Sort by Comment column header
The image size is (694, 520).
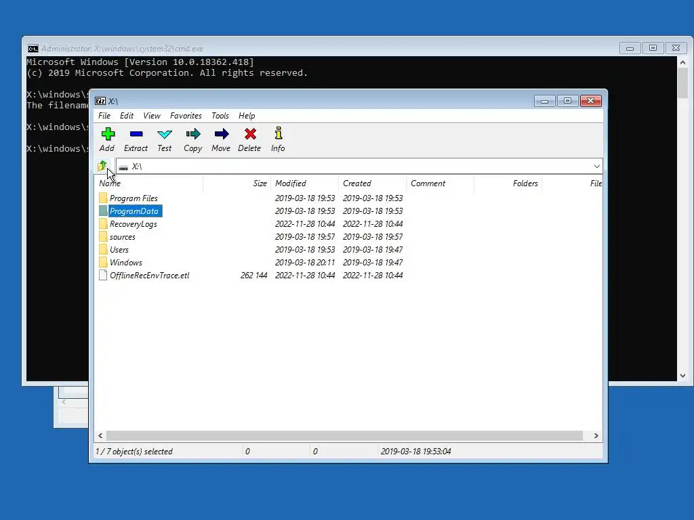(440, 183)
